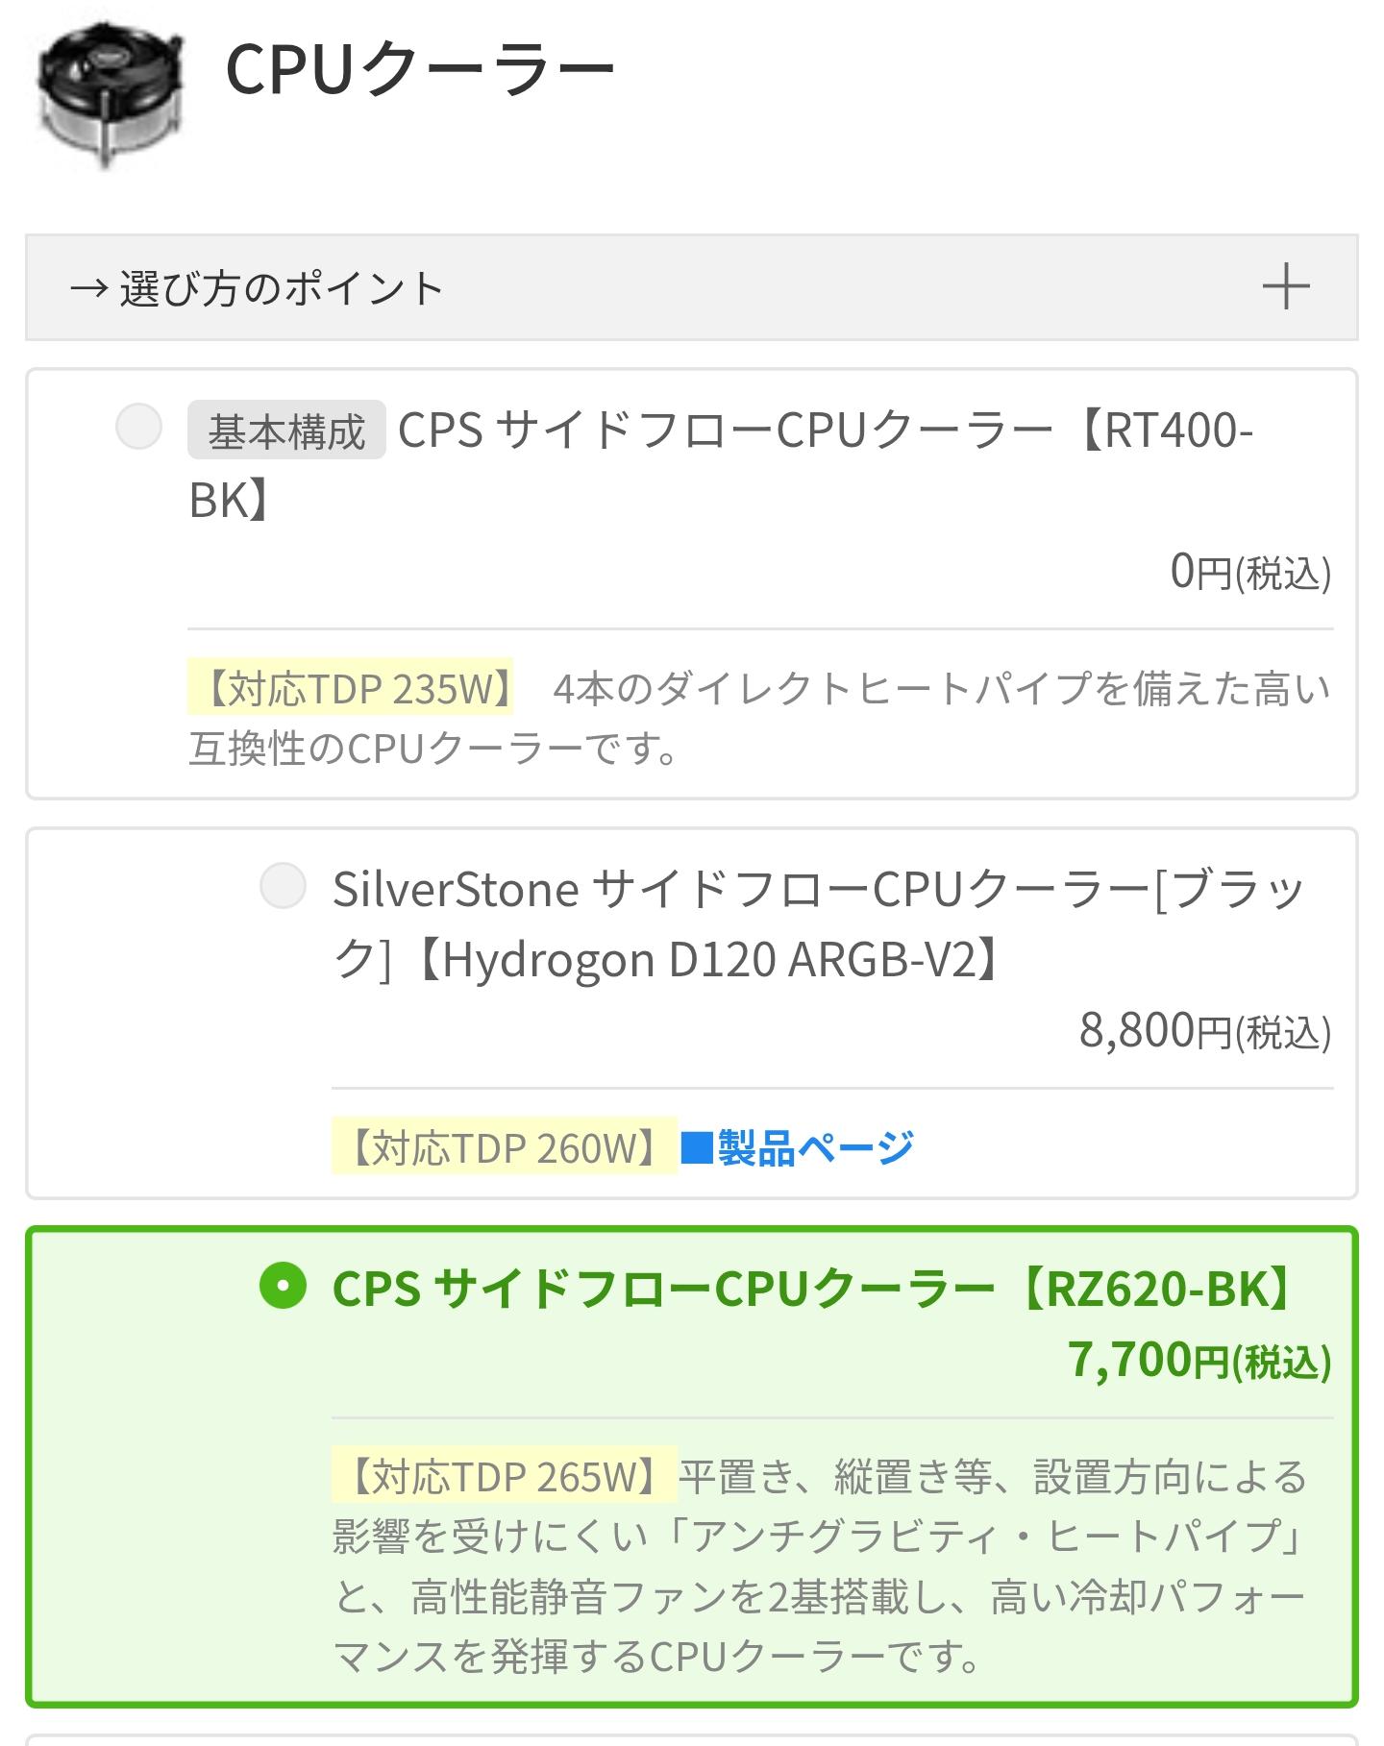The width and height of the screenshot is (1384, 1746).
Task: Click the 0円 price on RT400-BK
Action: (x=1249, y=572)
